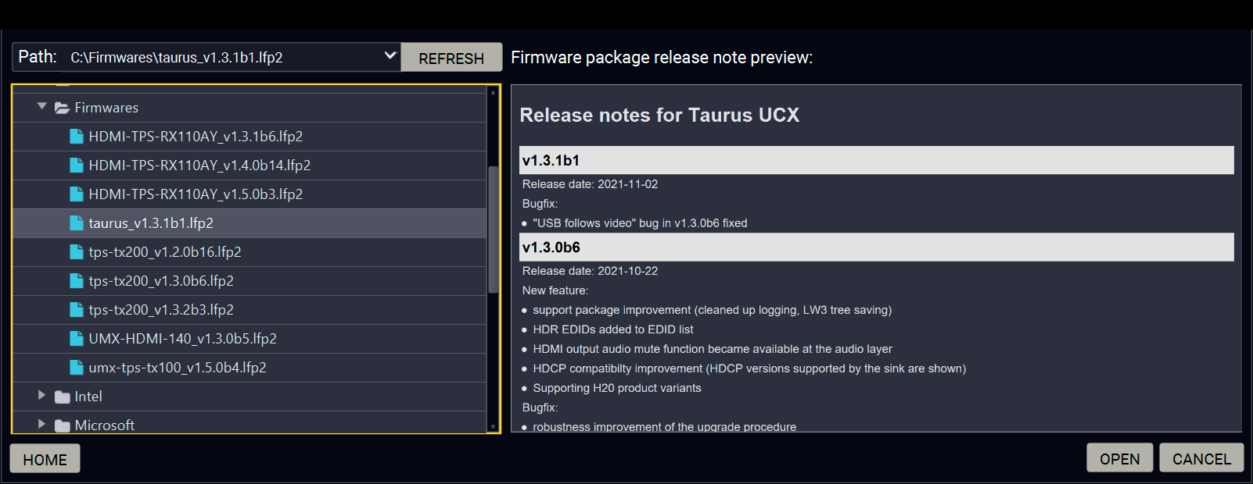This screenshot has width=1253, height=484.
Task: Click the file icon for tps-tx200_v1.2.0b16.lfp2
Action: [x=76, y=252]
